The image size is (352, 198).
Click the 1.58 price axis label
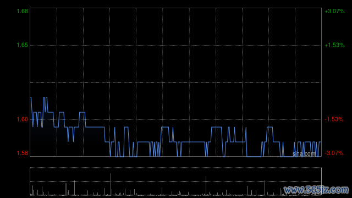(x=23, y=153)
